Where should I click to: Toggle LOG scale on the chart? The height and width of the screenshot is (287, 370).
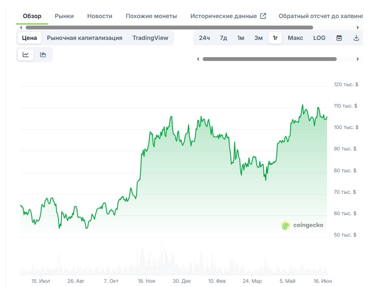[x=319, y=38]
